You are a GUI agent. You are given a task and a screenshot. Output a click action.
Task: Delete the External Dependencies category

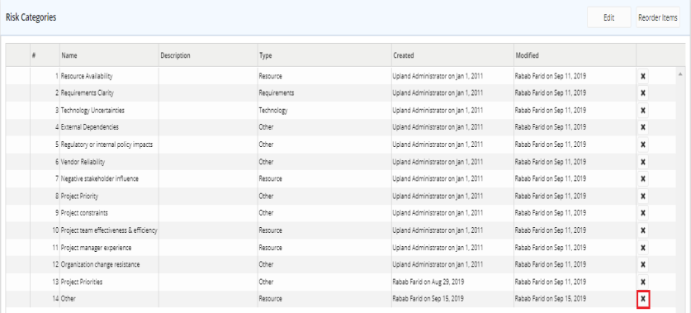click(642, 127)
